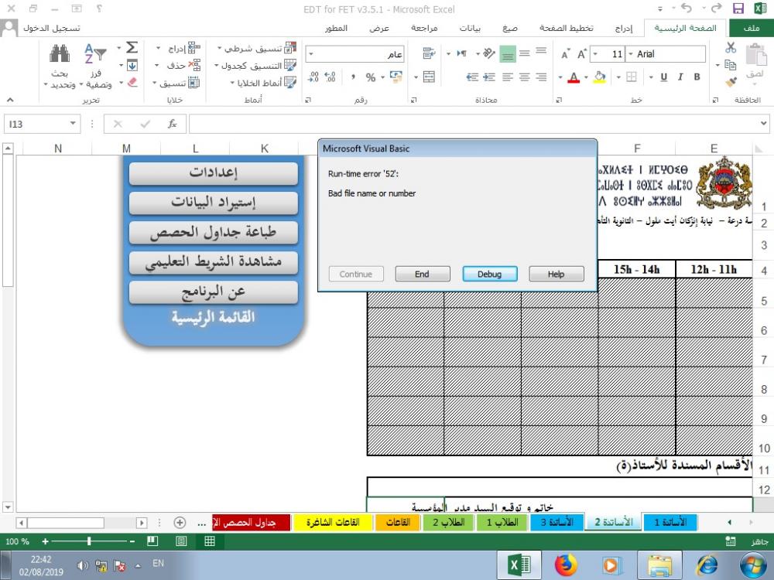
Task: Click the Format cells icon
Action: pyautogui.click(x=194, y=83)
